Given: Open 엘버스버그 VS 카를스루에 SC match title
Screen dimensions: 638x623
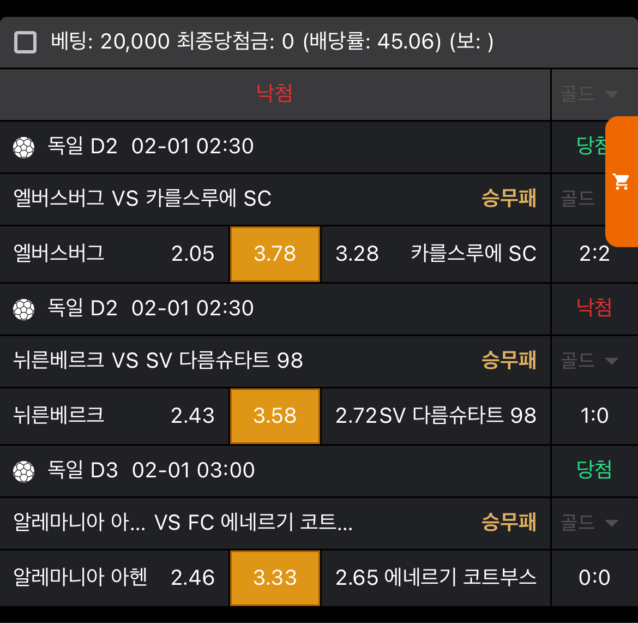Looking at the screenshot, I should [x=142, y=199].
